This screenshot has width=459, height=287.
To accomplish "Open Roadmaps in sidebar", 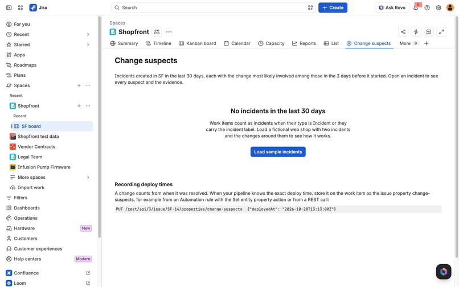I will 49,65.
